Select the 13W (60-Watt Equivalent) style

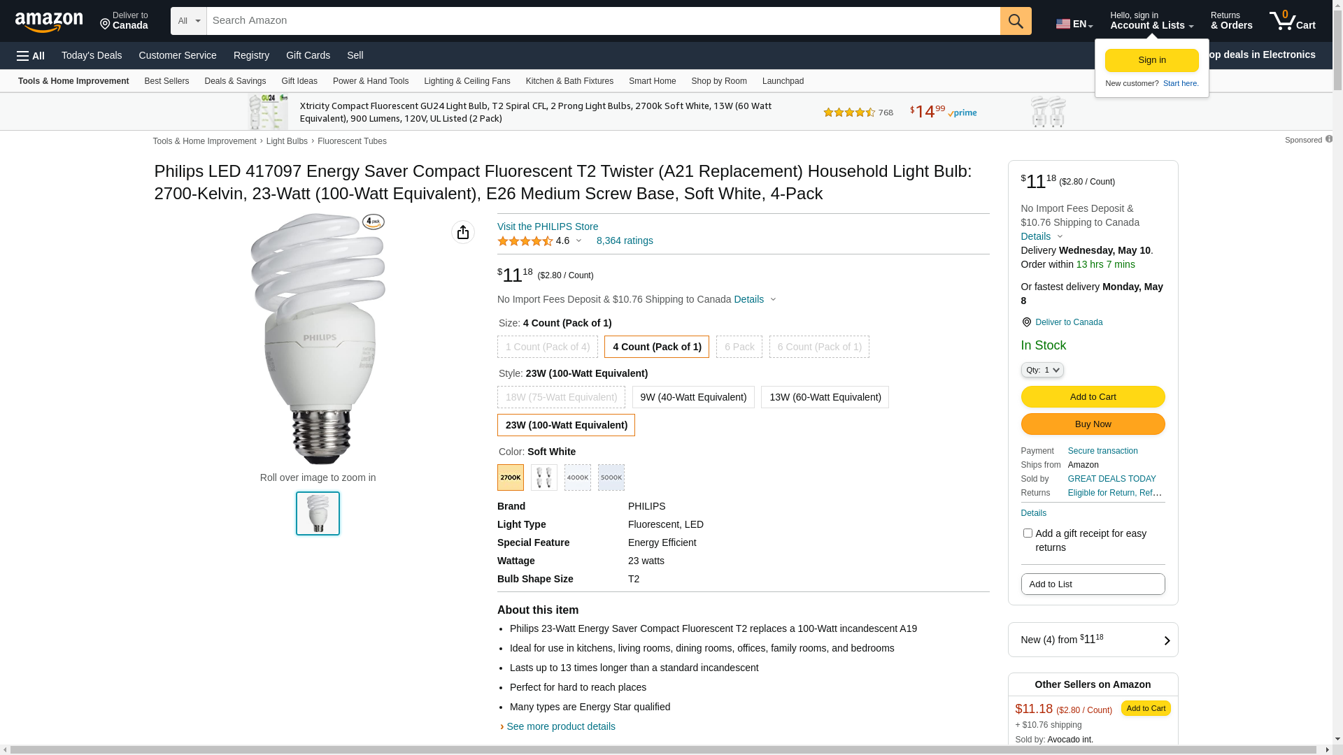coord(825,397)
